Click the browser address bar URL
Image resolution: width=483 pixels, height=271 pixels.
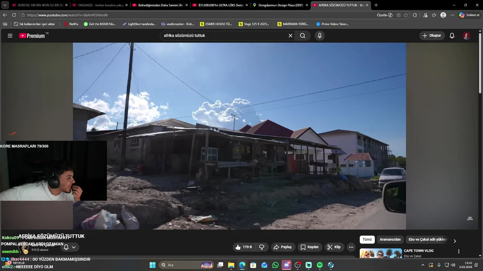(x=67, y=15)
